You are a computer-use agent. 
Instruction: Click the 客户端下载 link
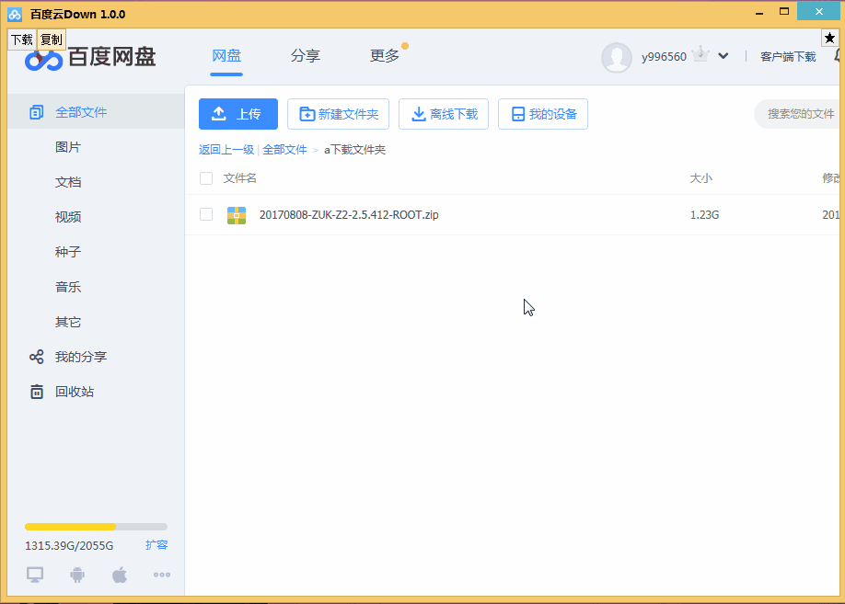(x=788, y=56)
